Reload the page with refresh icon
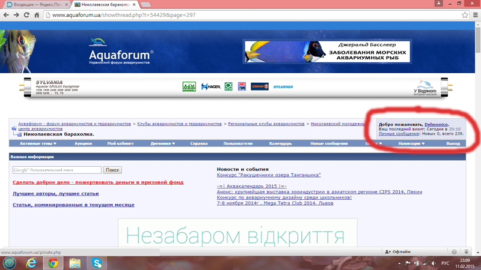This screenshot has width=481, height=270. click(x=26, y=15)
